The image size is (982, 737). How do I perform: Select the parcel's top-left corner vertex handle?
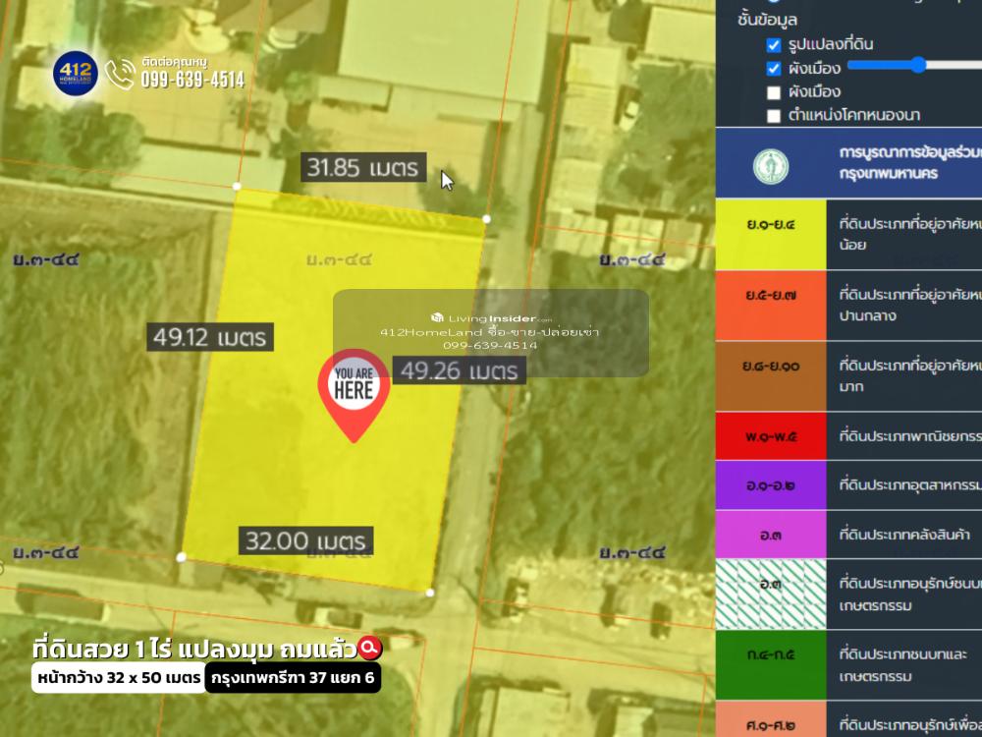237,186
